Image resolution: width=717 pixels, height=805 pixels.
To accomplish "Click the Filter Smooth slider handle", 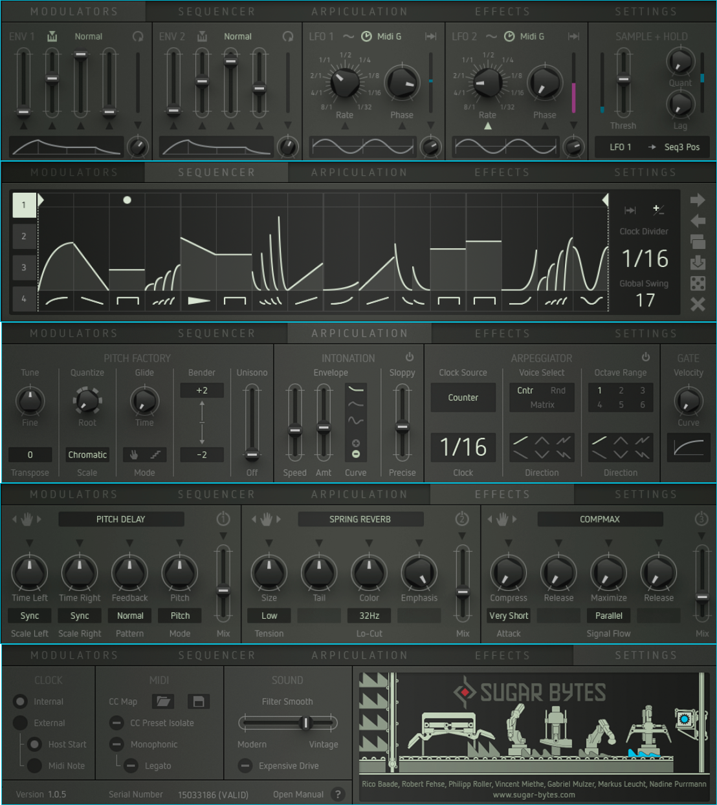I will tap(307, 723).
